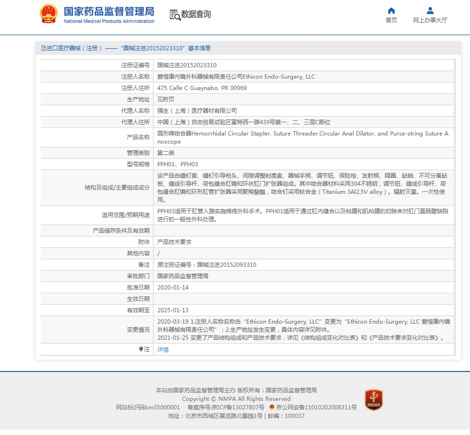Open the 京ICP备13027807号 record link
Viewport: 470px width, 435px height.
[x=238, y=407]
